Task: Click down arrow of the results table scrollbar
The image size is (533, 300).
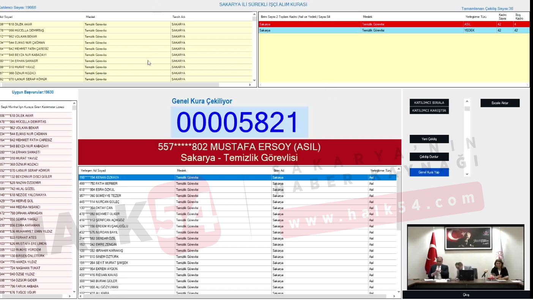Action: tap(399, 292)
